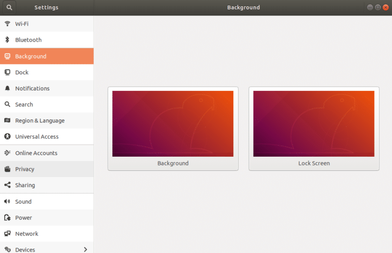Go to Online Accounts

(x=47, y=153)
